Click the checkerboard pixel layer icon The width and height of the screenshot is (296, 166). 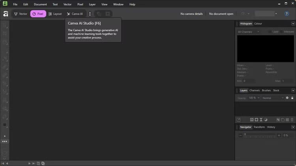287,120
